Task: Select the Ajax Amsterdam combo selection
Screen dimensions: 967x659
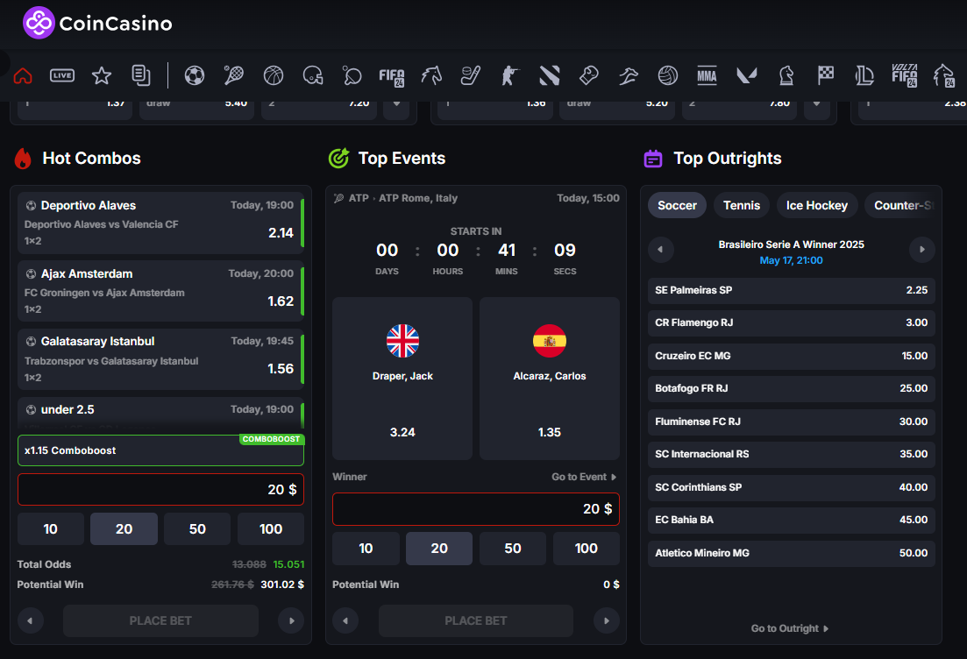Action: 160,291
